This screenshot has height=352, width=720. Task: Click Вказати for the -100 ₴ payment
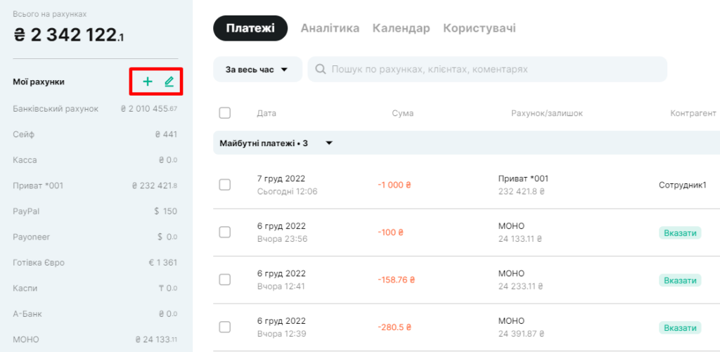tap(680, 233)
